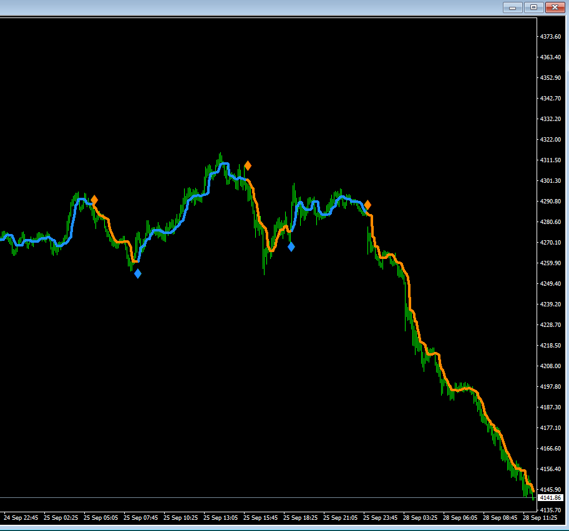
Task: Select the 25 Sep 02:25 time label
Action: point(61,518)
